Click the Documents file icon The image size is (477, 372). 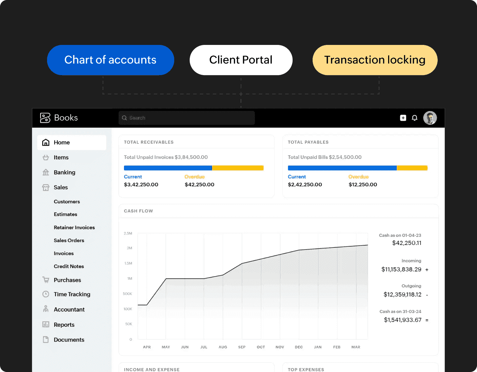click(46, 340)
